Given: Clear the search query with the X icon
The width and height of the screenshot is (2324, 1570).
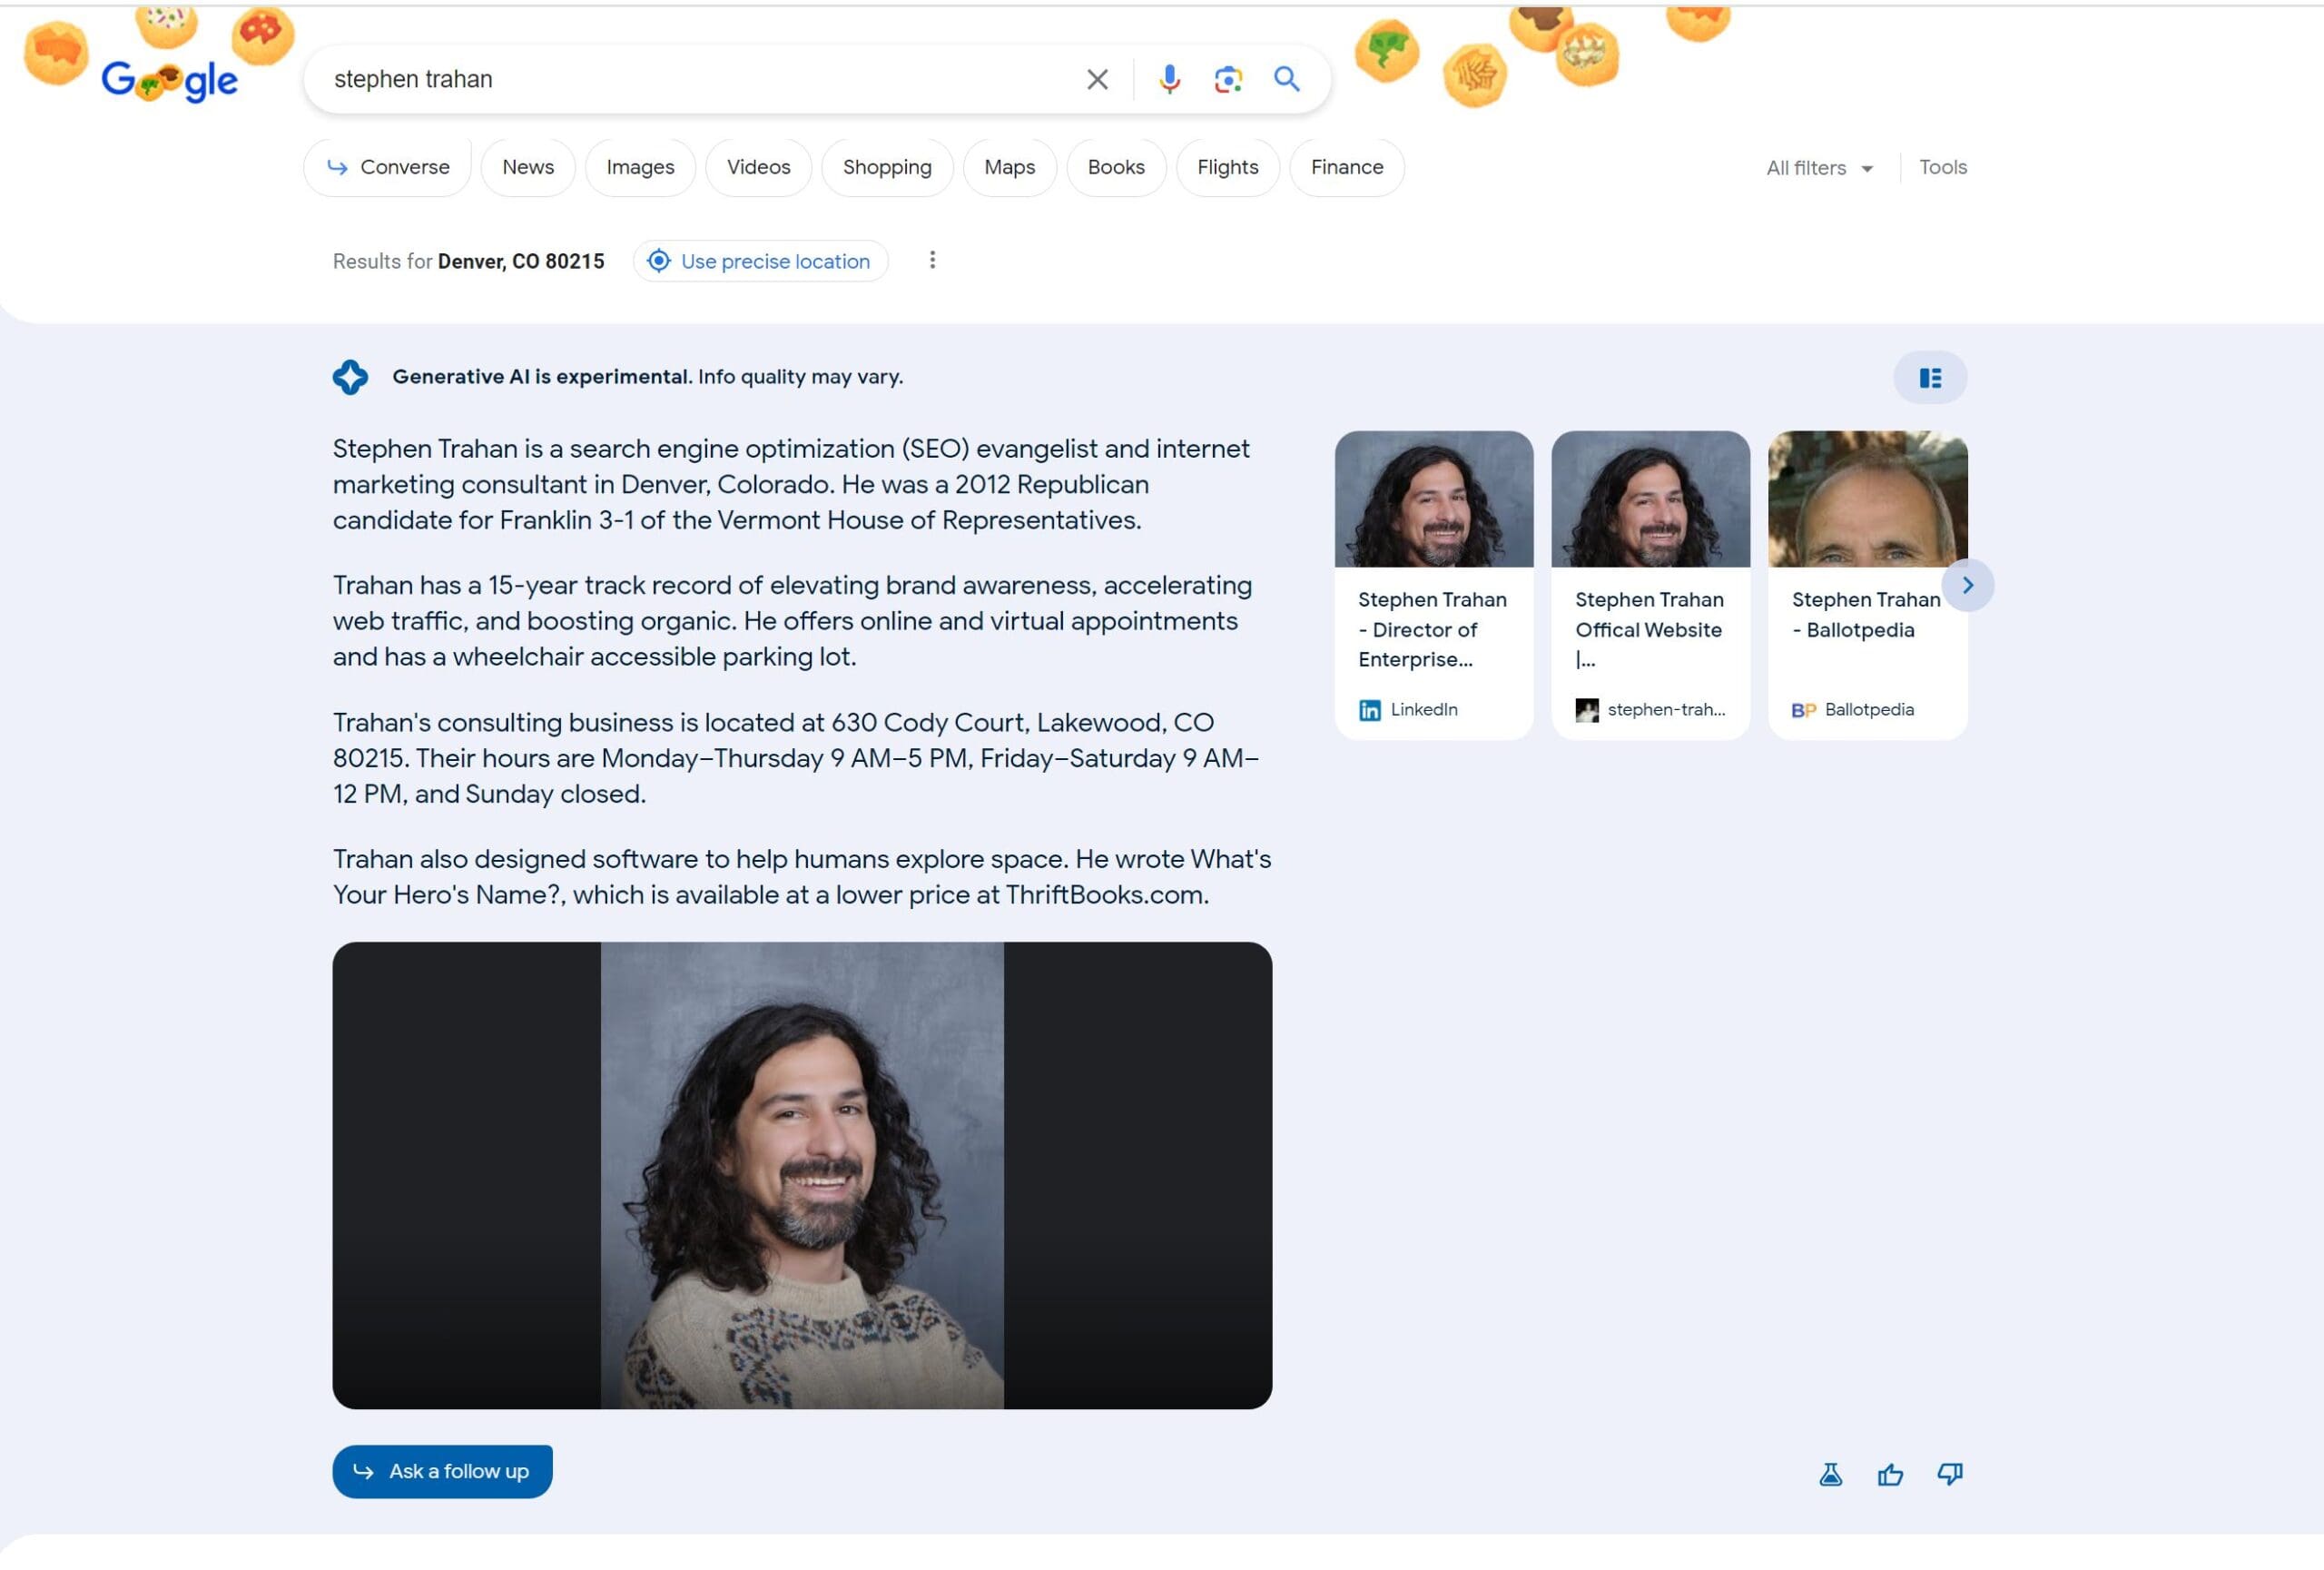Looking at the screenshot, I should [1096, 79].
